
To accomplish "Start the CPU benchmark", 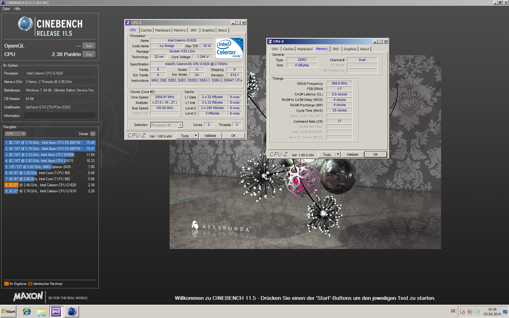I will click(x=89, y=55).
